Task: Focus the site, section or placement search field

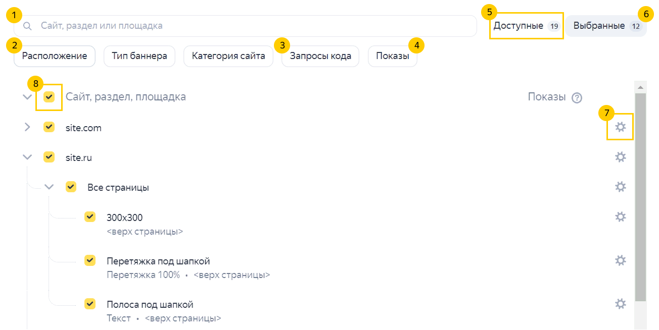Action: (253, 26)
